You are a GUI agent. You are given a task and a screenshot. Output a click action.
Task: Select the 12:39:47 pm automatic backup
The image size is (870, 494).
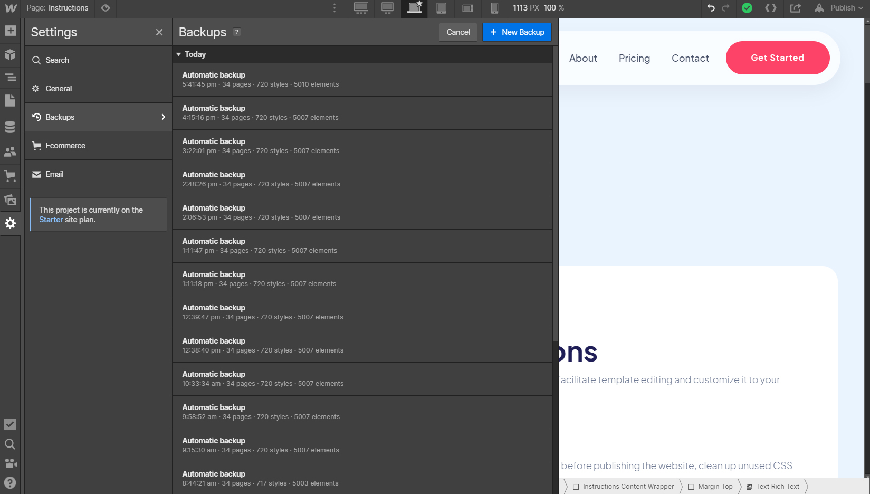click(x=362, y=312)
